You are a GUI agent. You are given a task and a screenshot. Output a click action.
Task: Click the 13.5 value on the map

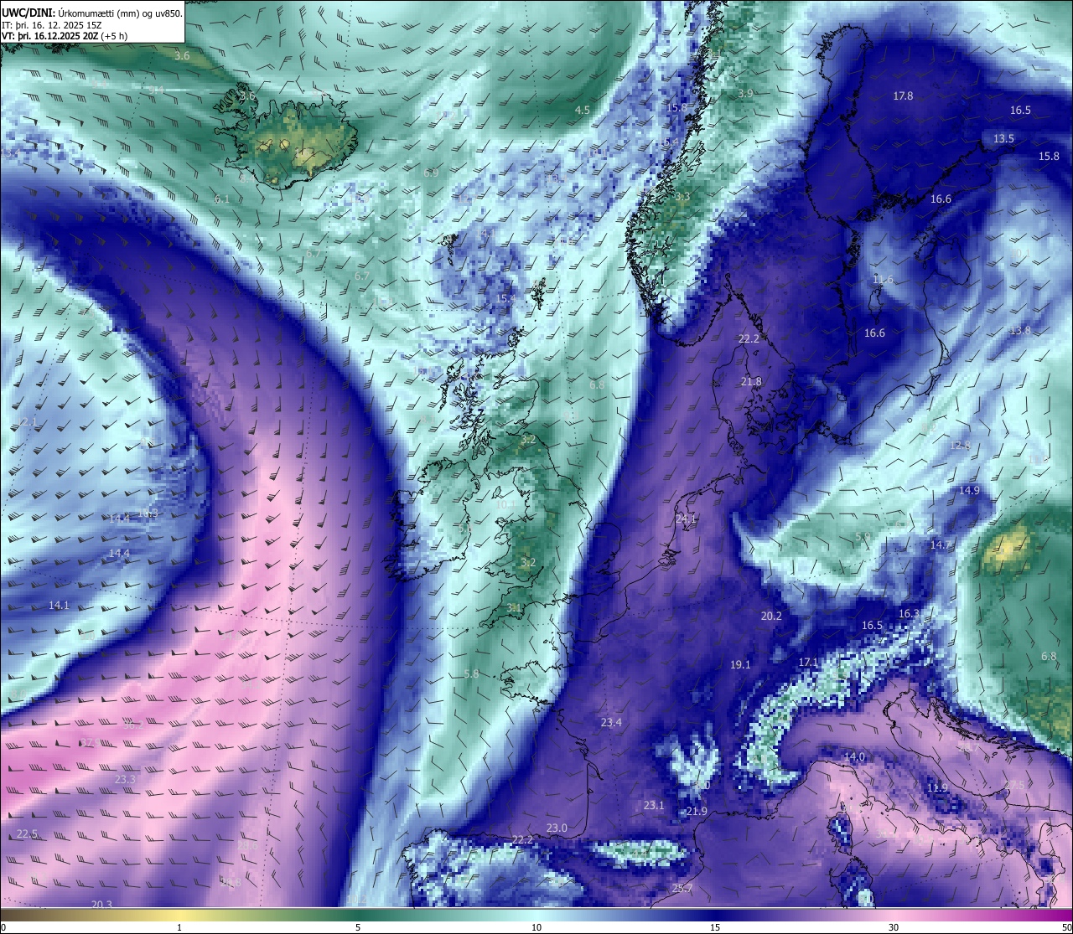pos(1003,138)
